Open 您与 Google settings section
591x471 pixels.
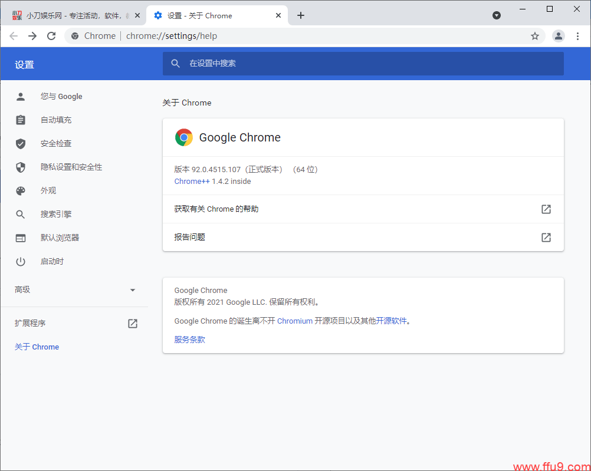click(x=61, y=97)
